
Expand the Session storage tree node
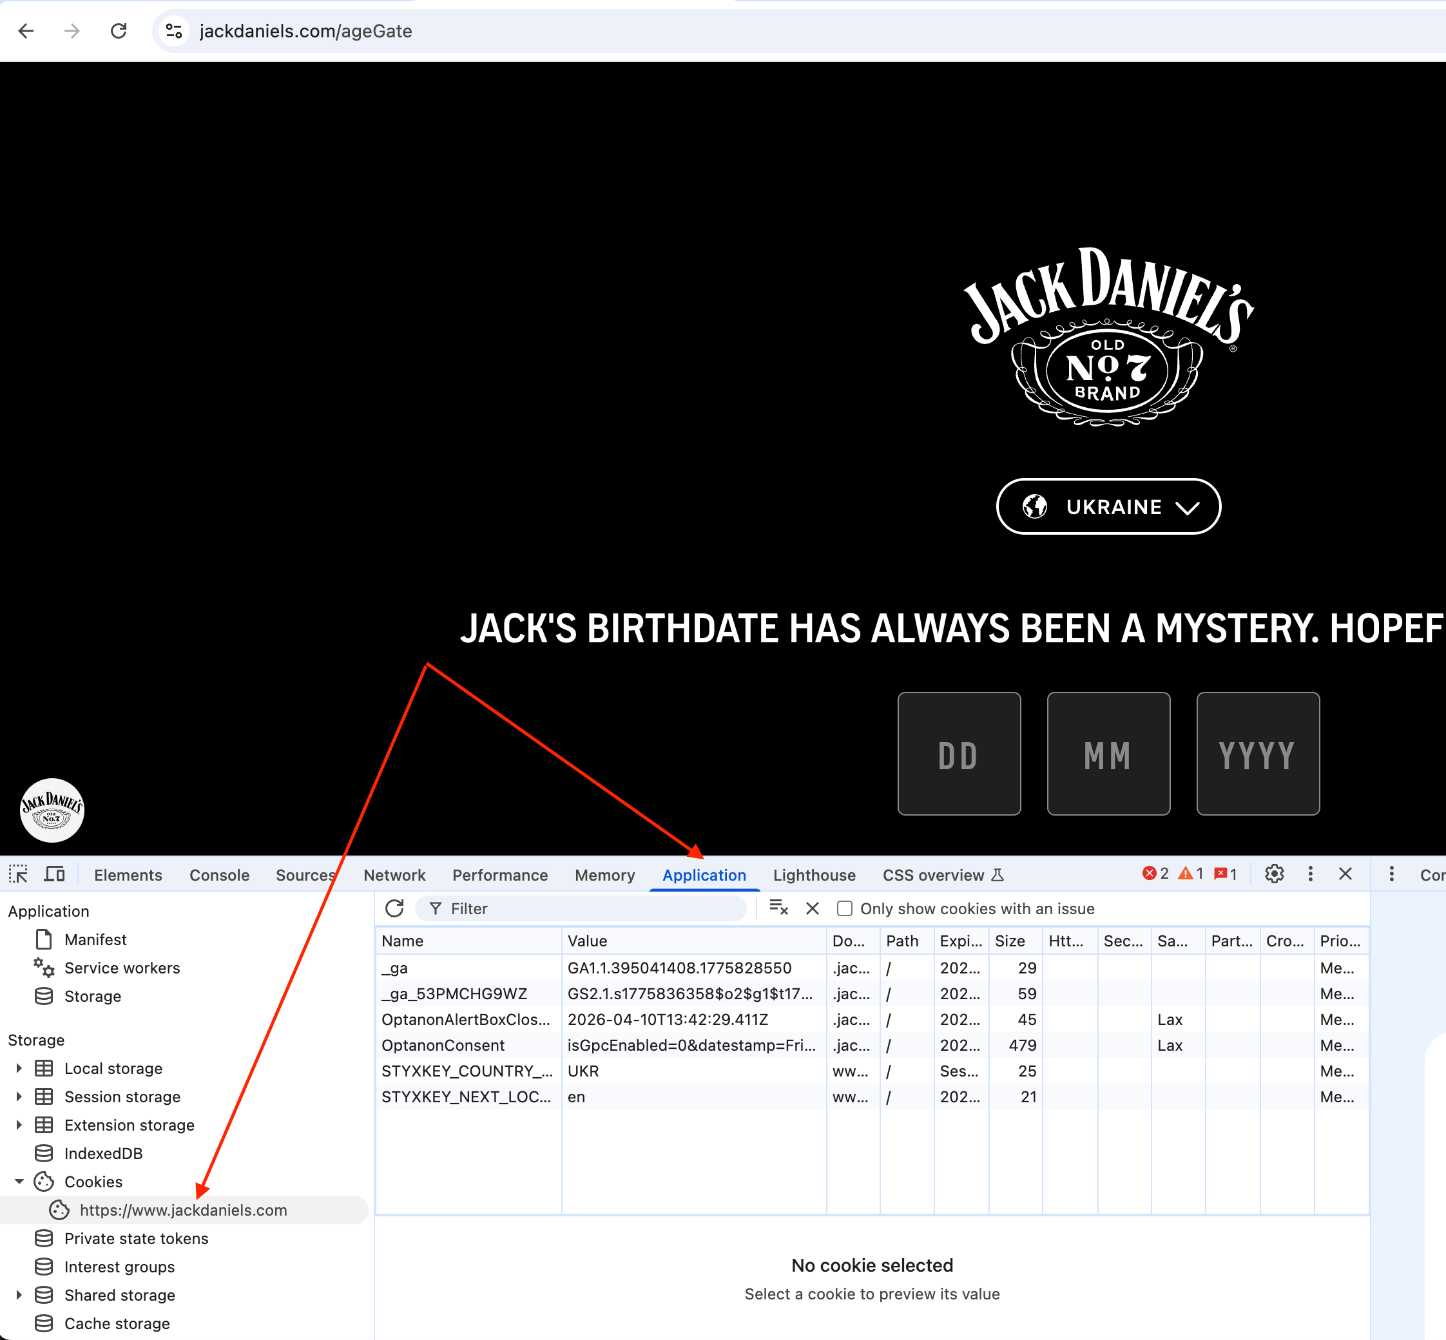pos(19,1096)
